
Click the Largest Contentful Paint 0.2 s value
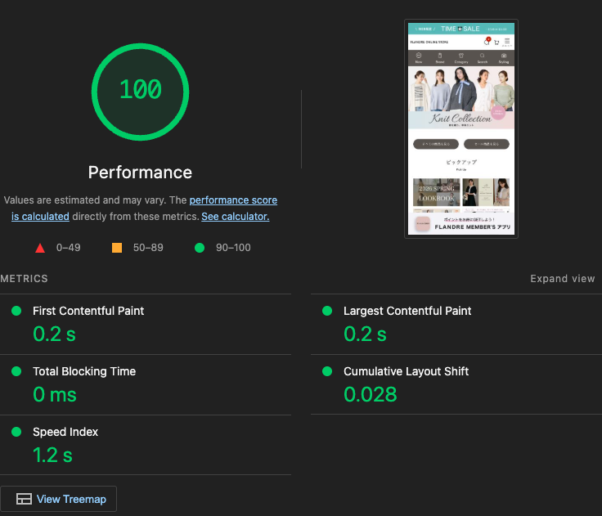[365, 334]
